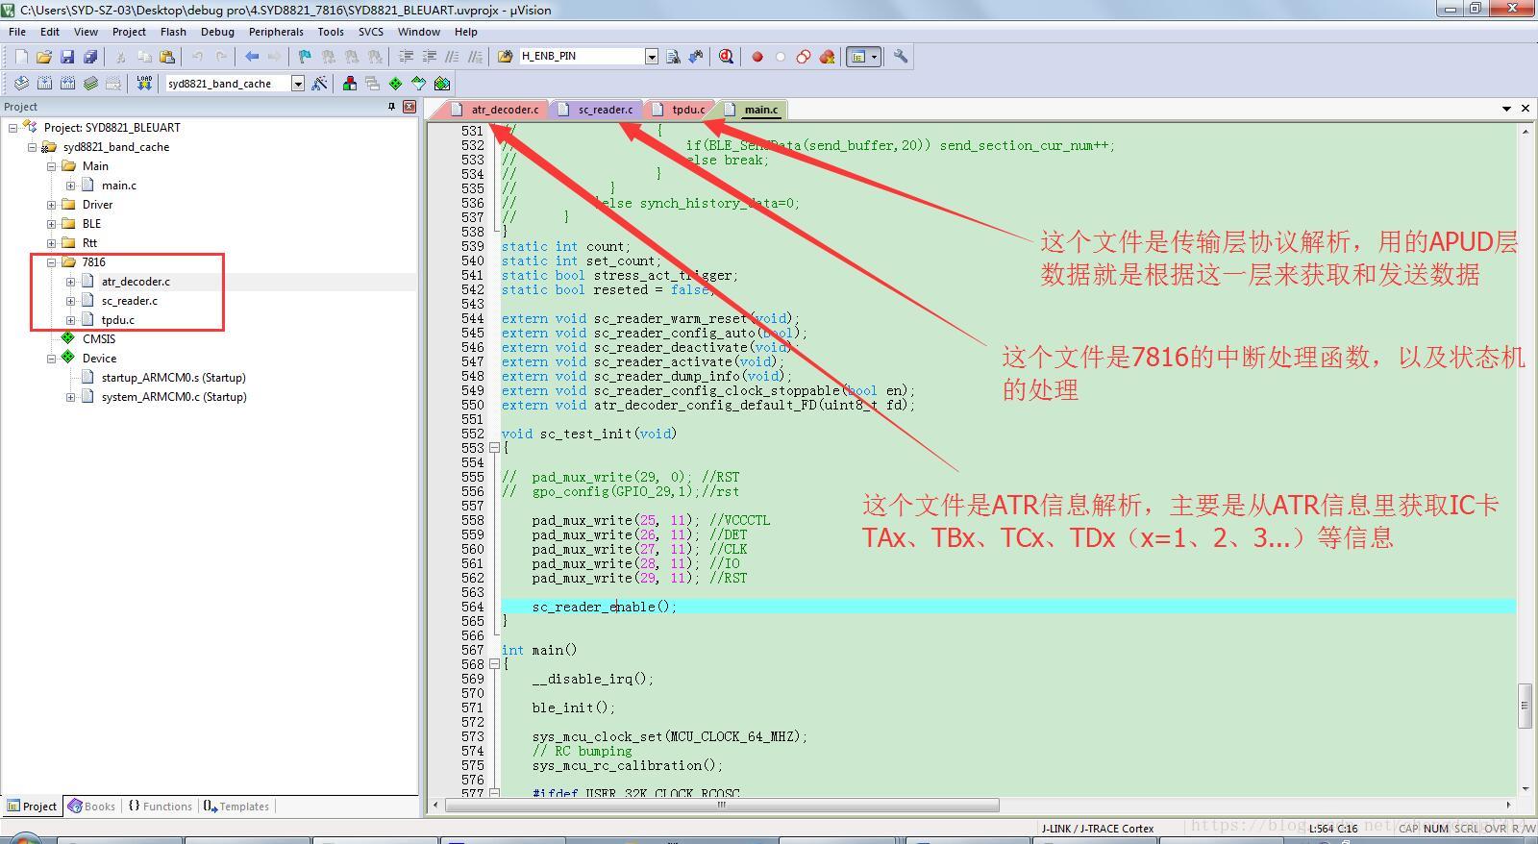Create a new file with toolbar icon
Viewport: 1538px width, 844px height.
[21, 57]
